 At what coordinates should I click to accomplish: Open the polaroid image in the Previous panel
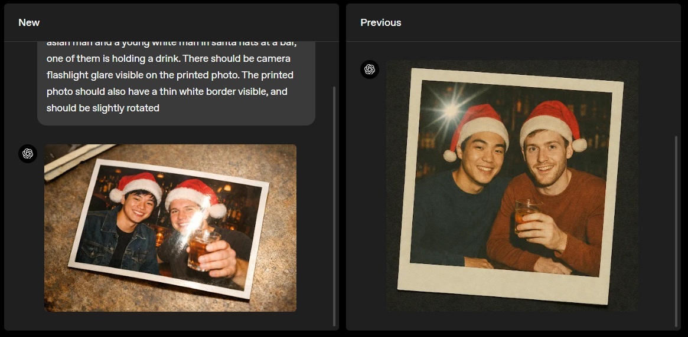click(512, 186)
